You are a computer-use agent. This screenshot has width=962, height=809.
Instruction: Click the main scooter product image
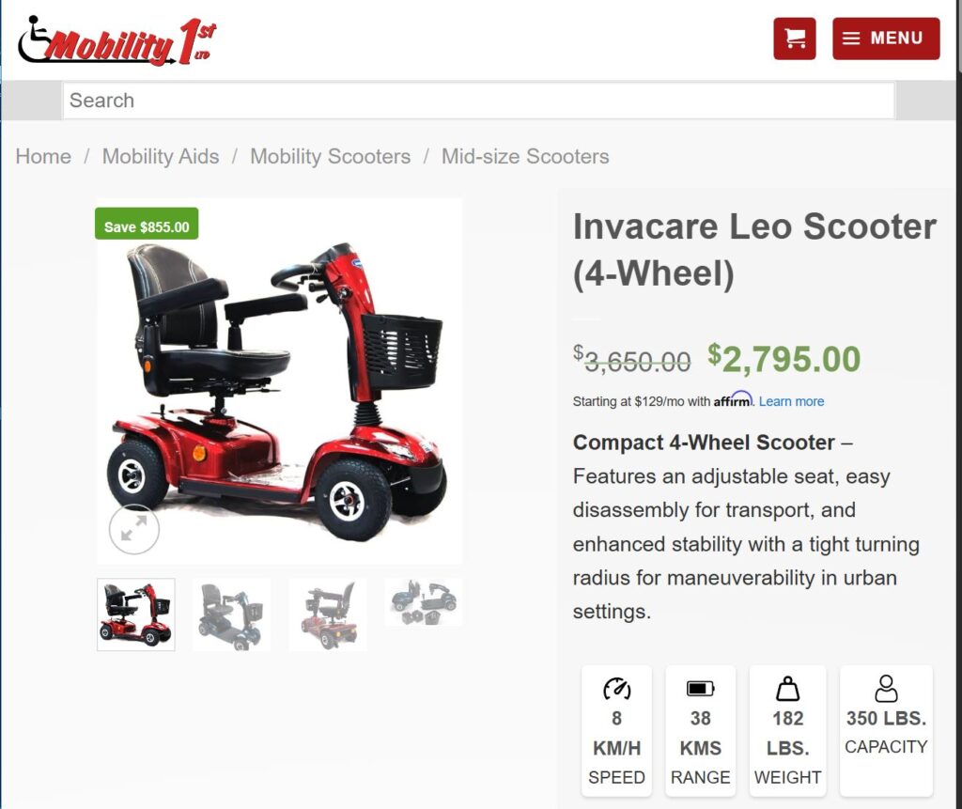(280, 381)
